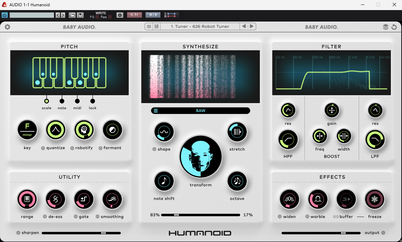402x242 pixels.
Task: Click the left BABY AUDIO logo
Action: 79,27
